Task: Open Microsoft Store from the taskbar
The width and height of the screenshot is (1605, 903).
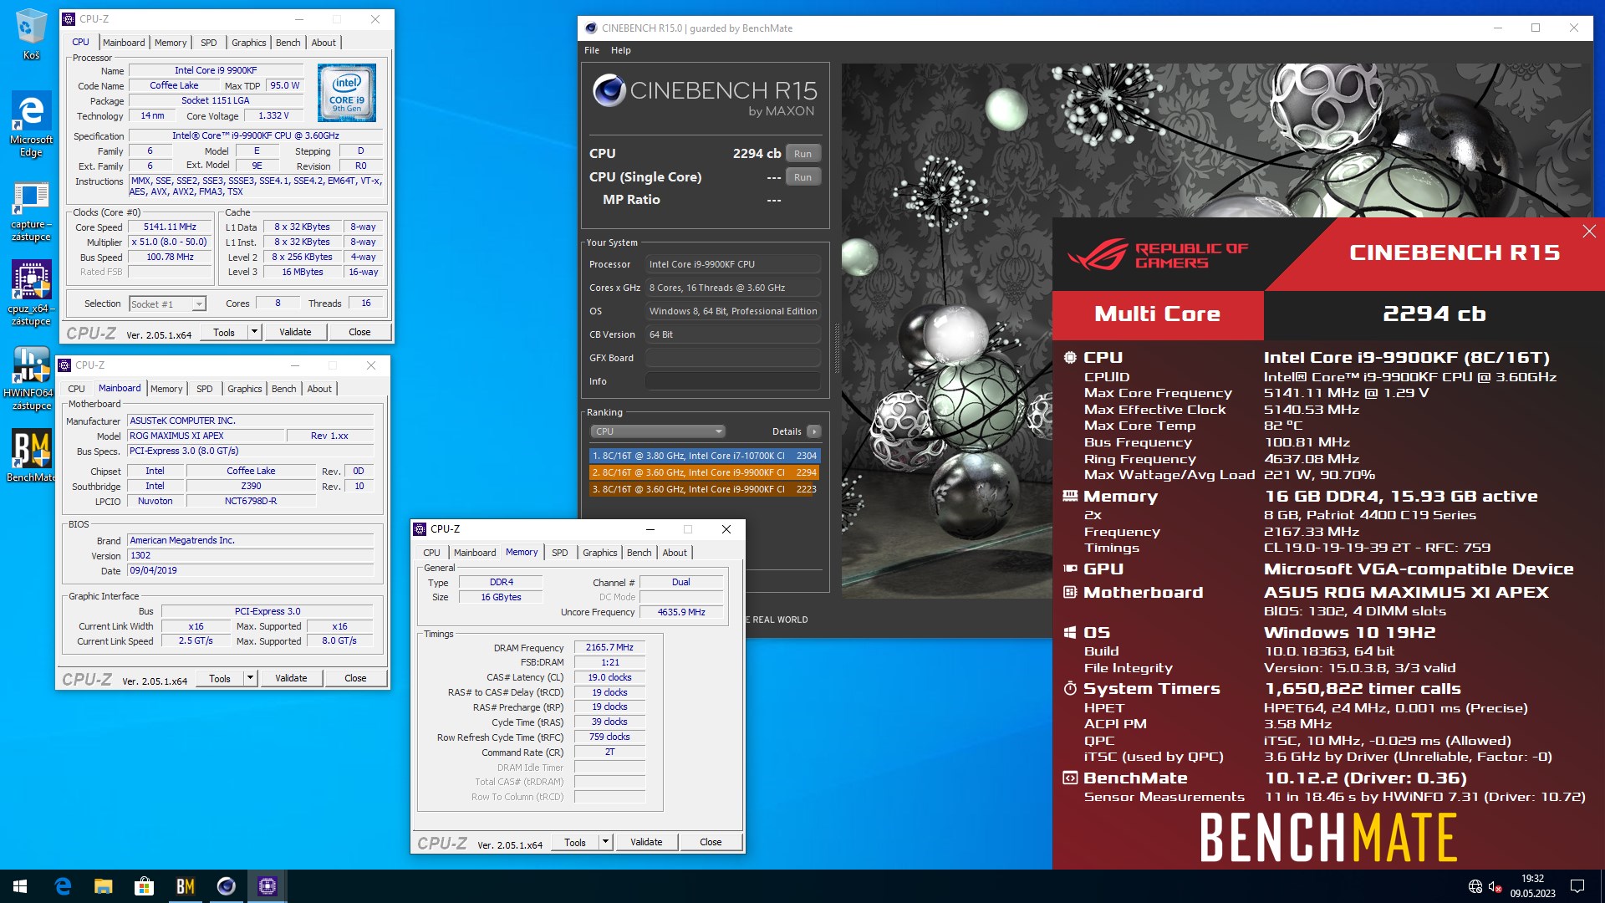Action: [x=145, y=886]
